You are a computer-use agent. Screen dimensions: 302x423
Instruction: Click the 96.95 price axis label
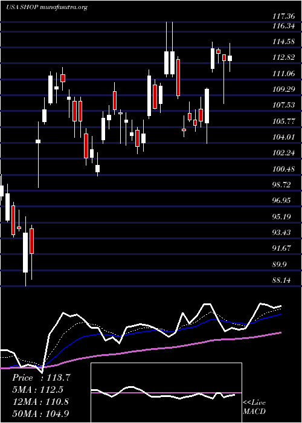click(283, 201)
